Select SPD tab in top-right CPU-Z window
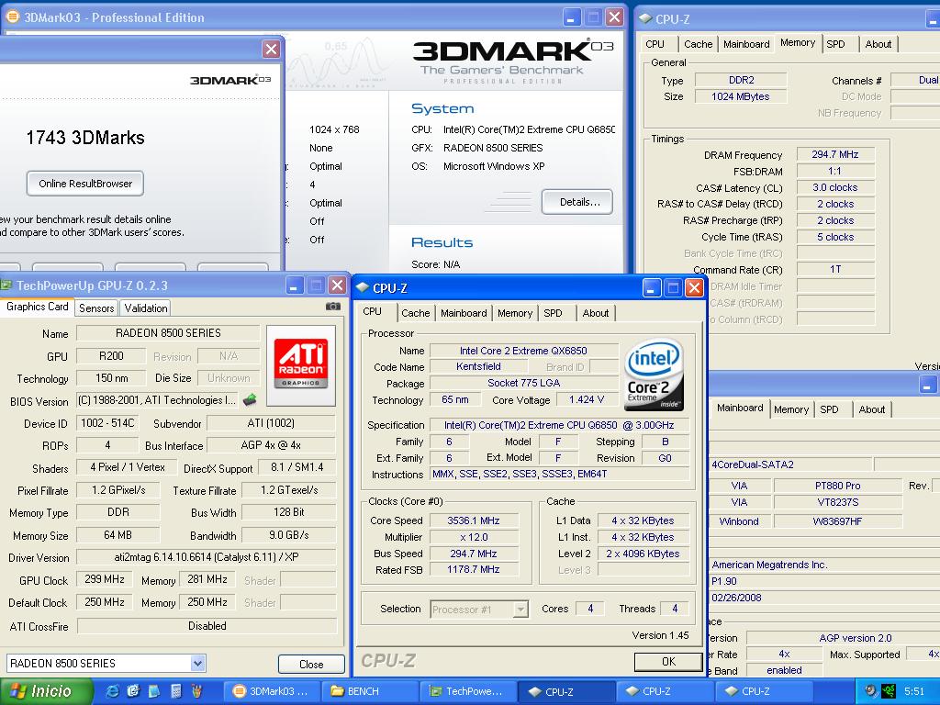This screenshot has height=705, width=940. [x=835, y=44]
